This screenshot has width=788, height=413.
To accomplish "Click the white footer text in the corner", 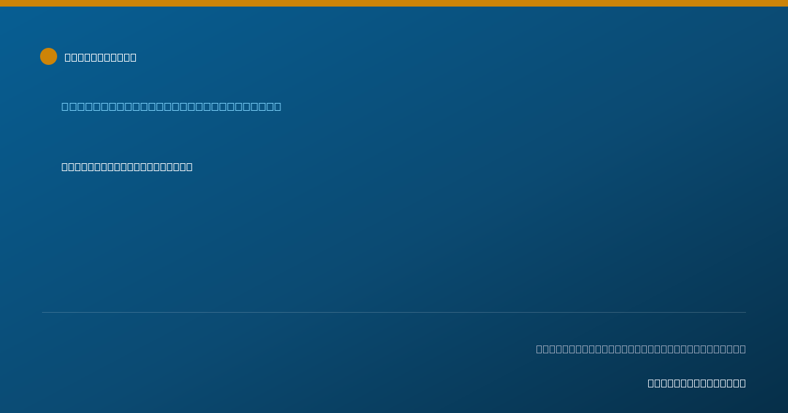I will pos(697,383).
